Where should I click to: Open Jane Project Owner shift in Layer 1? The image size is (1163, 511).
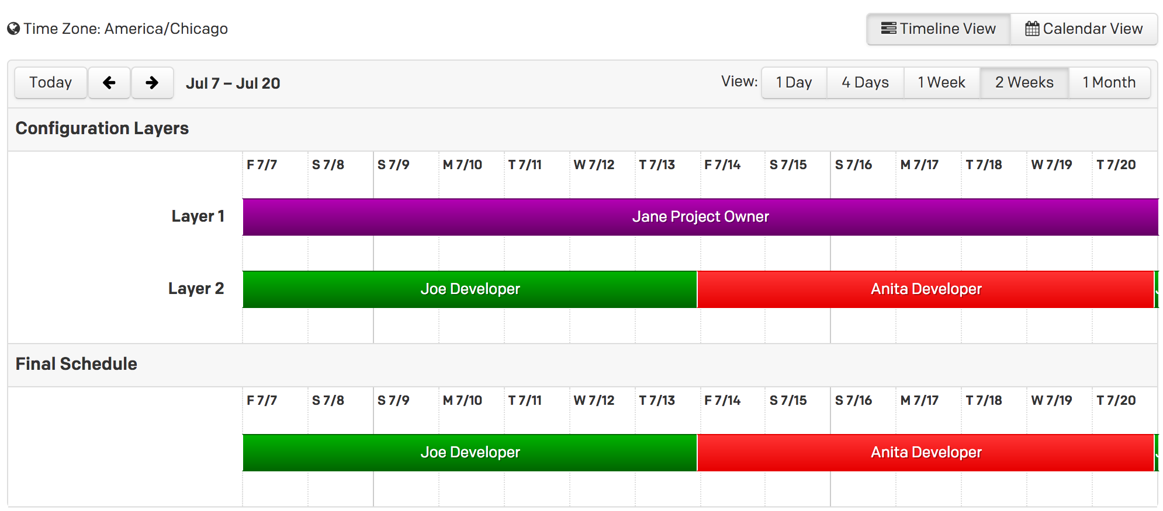700,217
